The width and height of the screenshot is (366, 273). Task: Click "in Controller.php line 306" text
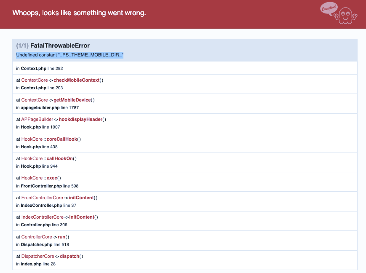point(42,225)
